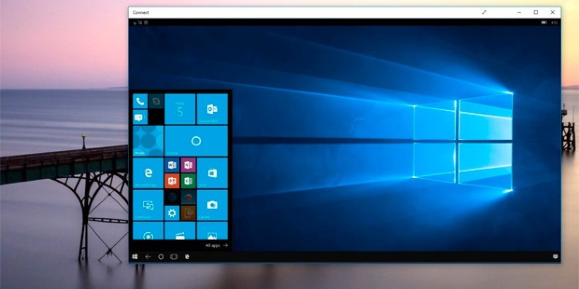Launch the PowerPoint tile
The image size is (579, 289).
tap(172, 181)
